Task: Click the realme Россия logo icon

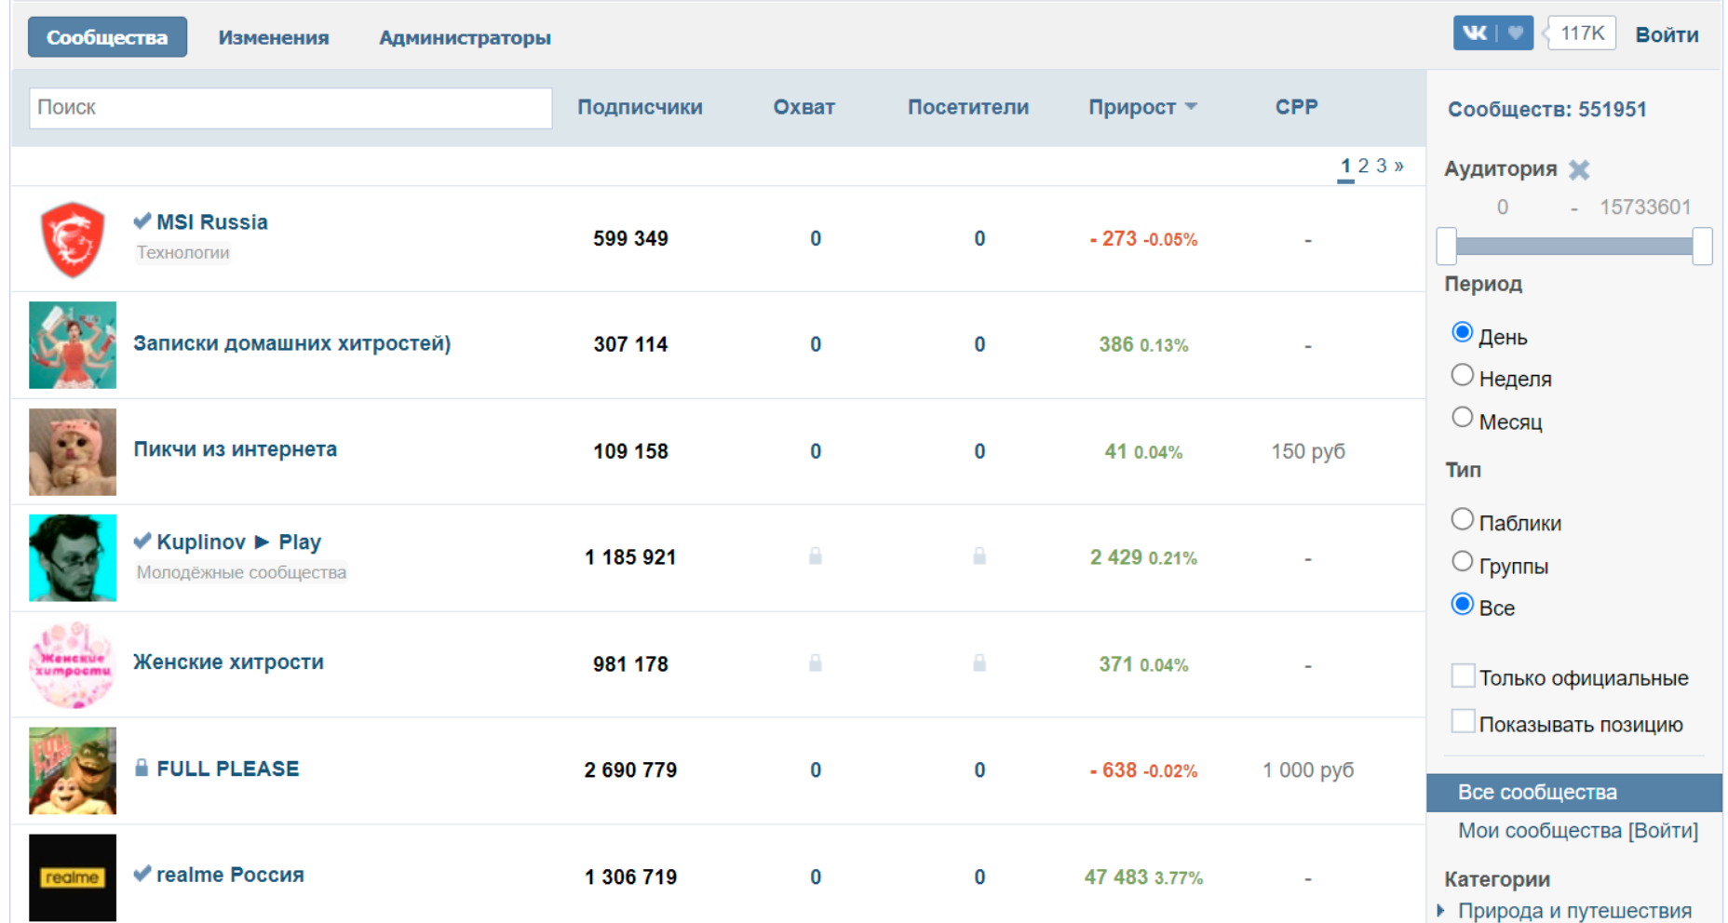Action: [73, 876]
